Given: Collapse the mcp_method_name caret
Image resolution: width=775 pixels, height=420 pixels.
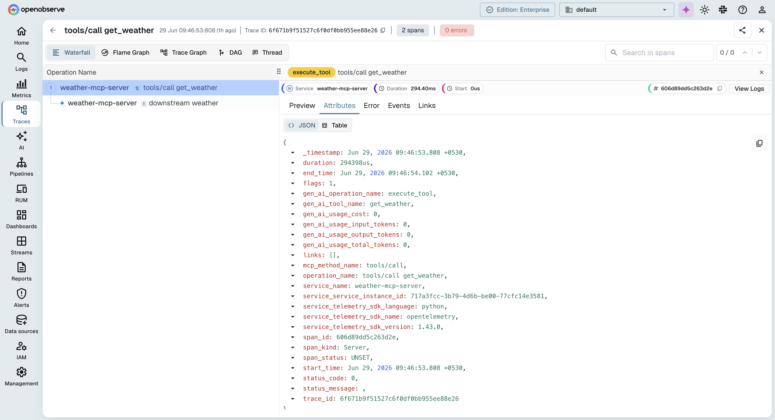Looking at the screenshot, I should point(293,266).
